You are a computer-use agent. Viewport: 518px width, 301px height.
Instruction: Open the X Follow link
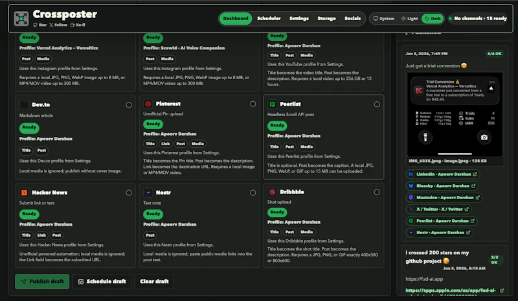click(x=58, y=25)
